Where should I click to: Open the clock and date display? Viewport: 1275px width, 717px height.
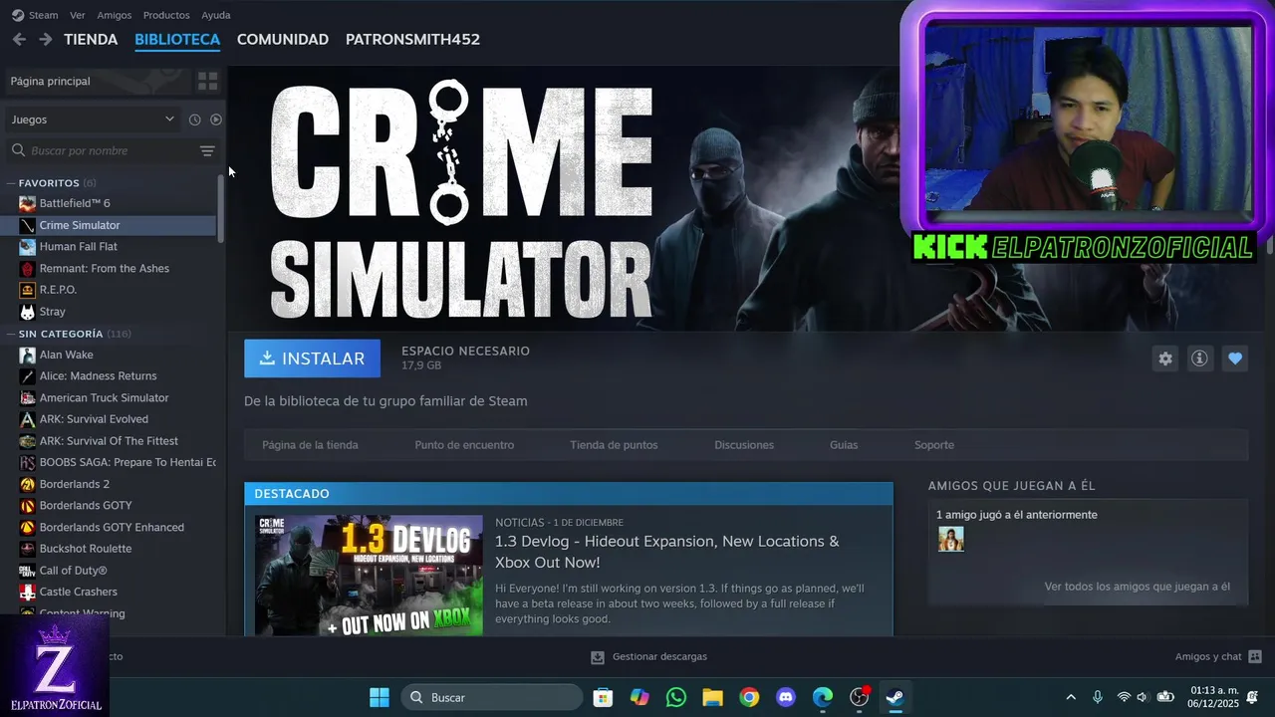1213,697
